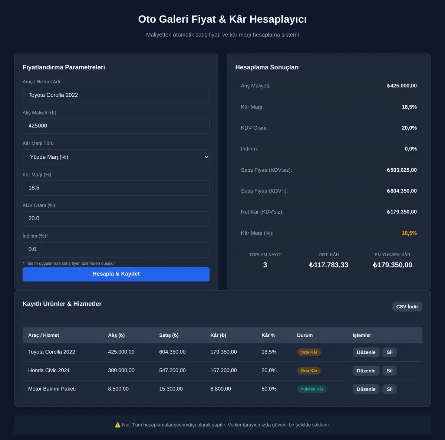Click the warning icon in the footer note

coord(118,425)
